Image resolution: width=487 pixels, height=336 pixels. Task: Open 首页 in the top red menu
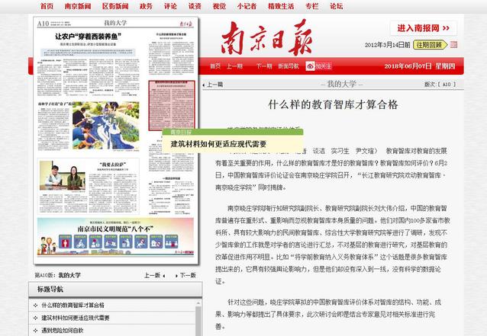(47, 6)
